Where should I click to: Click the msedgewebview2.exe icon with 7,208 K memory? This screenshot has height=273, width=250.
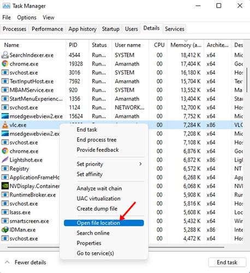[x=5, y=134]
